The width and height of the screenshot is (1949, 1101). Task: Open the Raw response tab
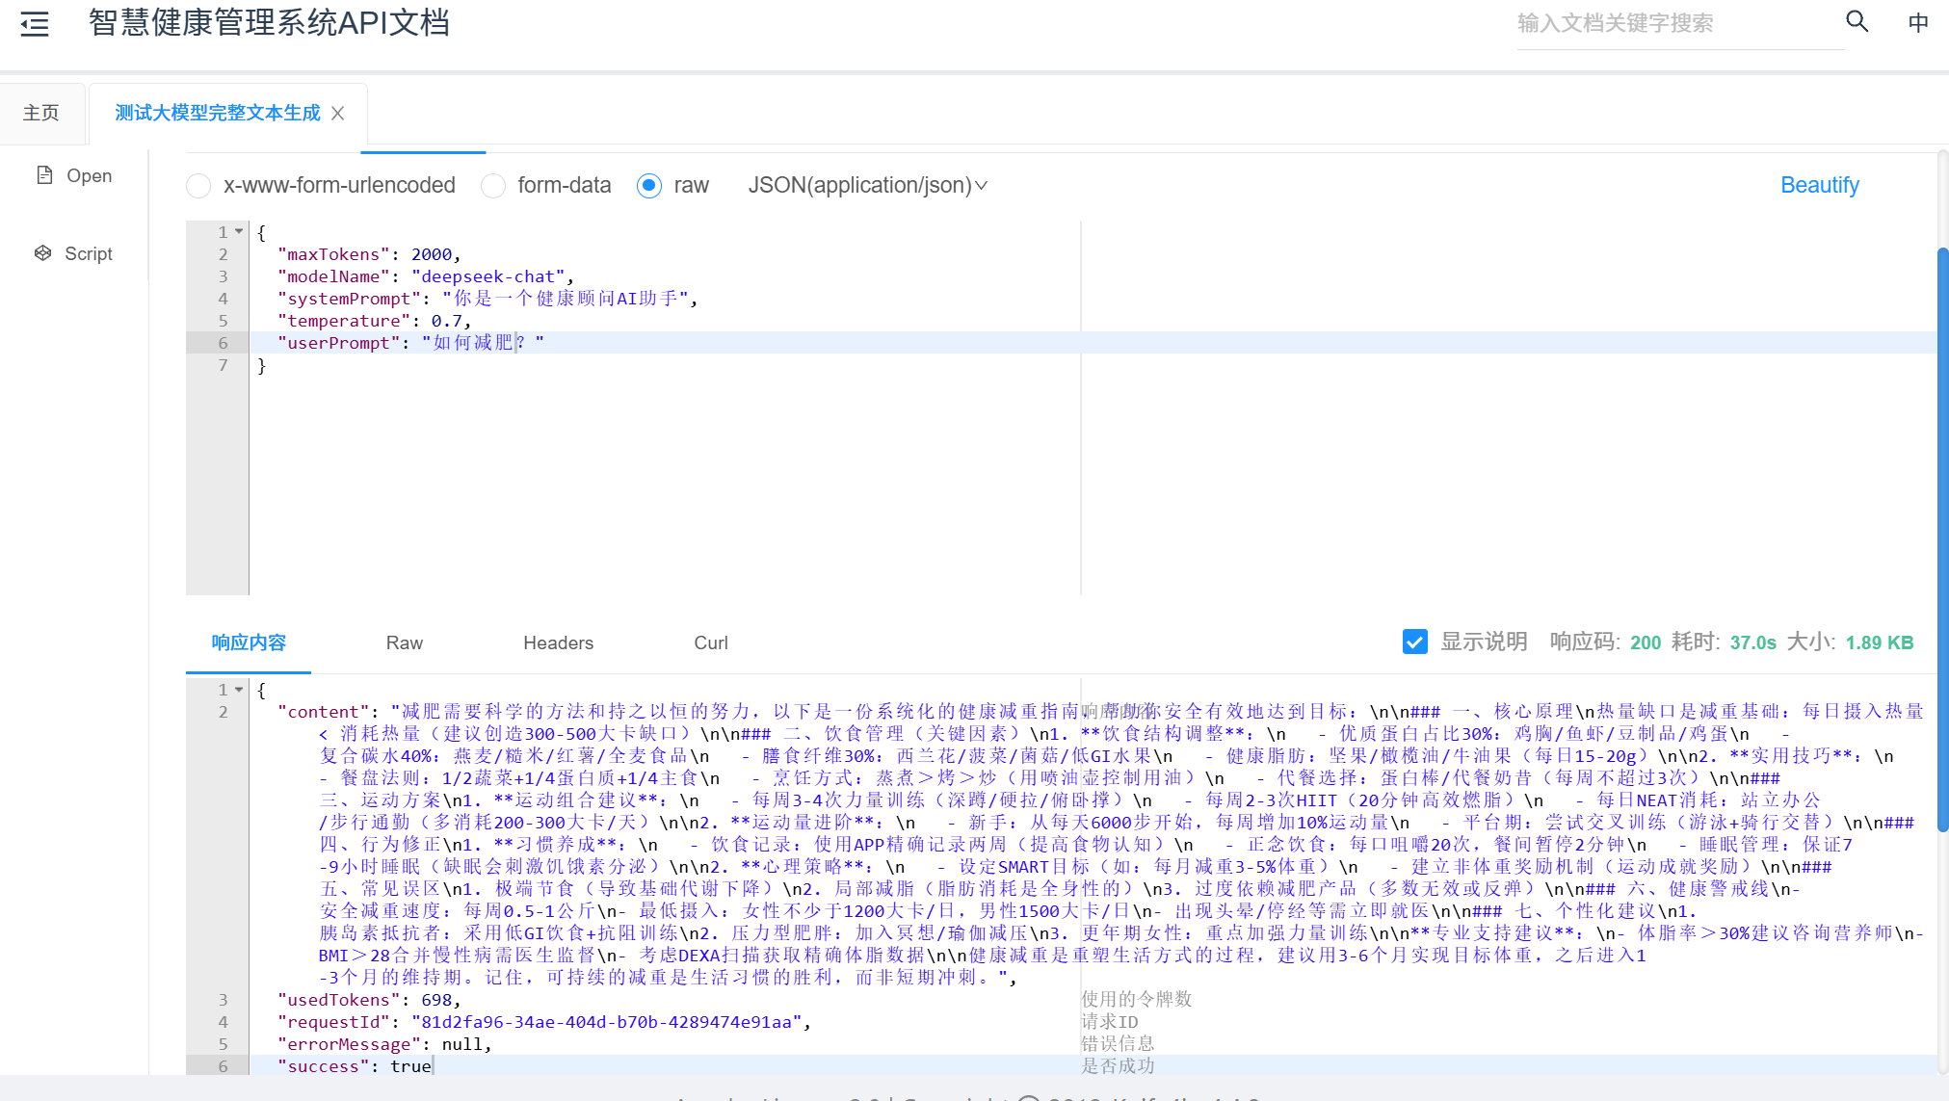404,643
